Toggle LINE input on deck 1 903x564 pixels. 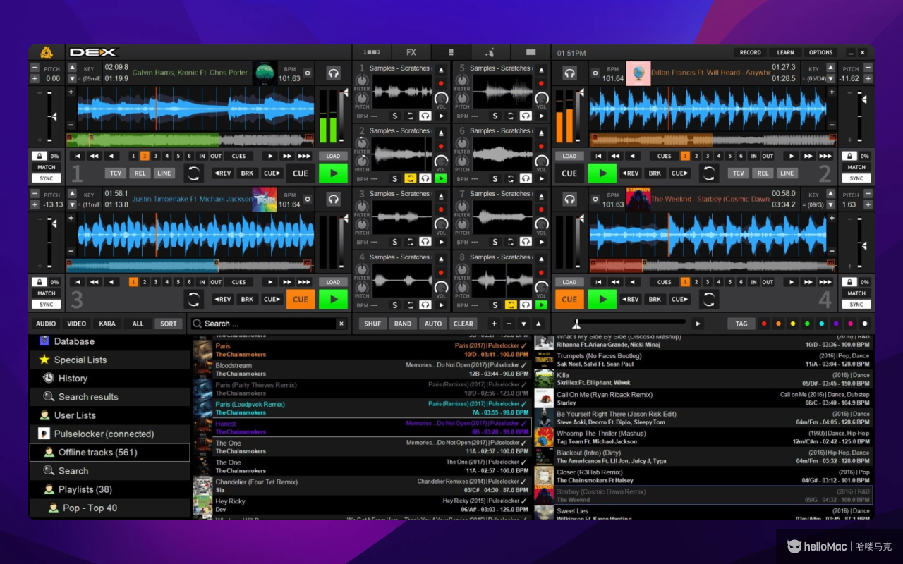pyautogui.click(x=164, y=173)
